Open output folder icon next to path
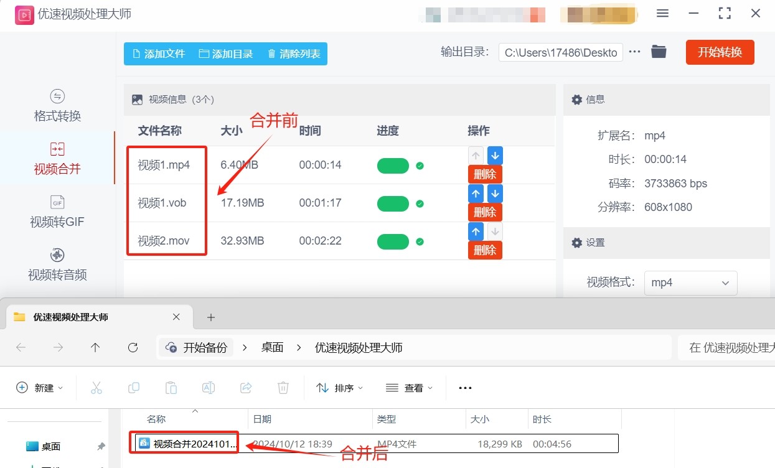The image size is (775, 468). 659,52
